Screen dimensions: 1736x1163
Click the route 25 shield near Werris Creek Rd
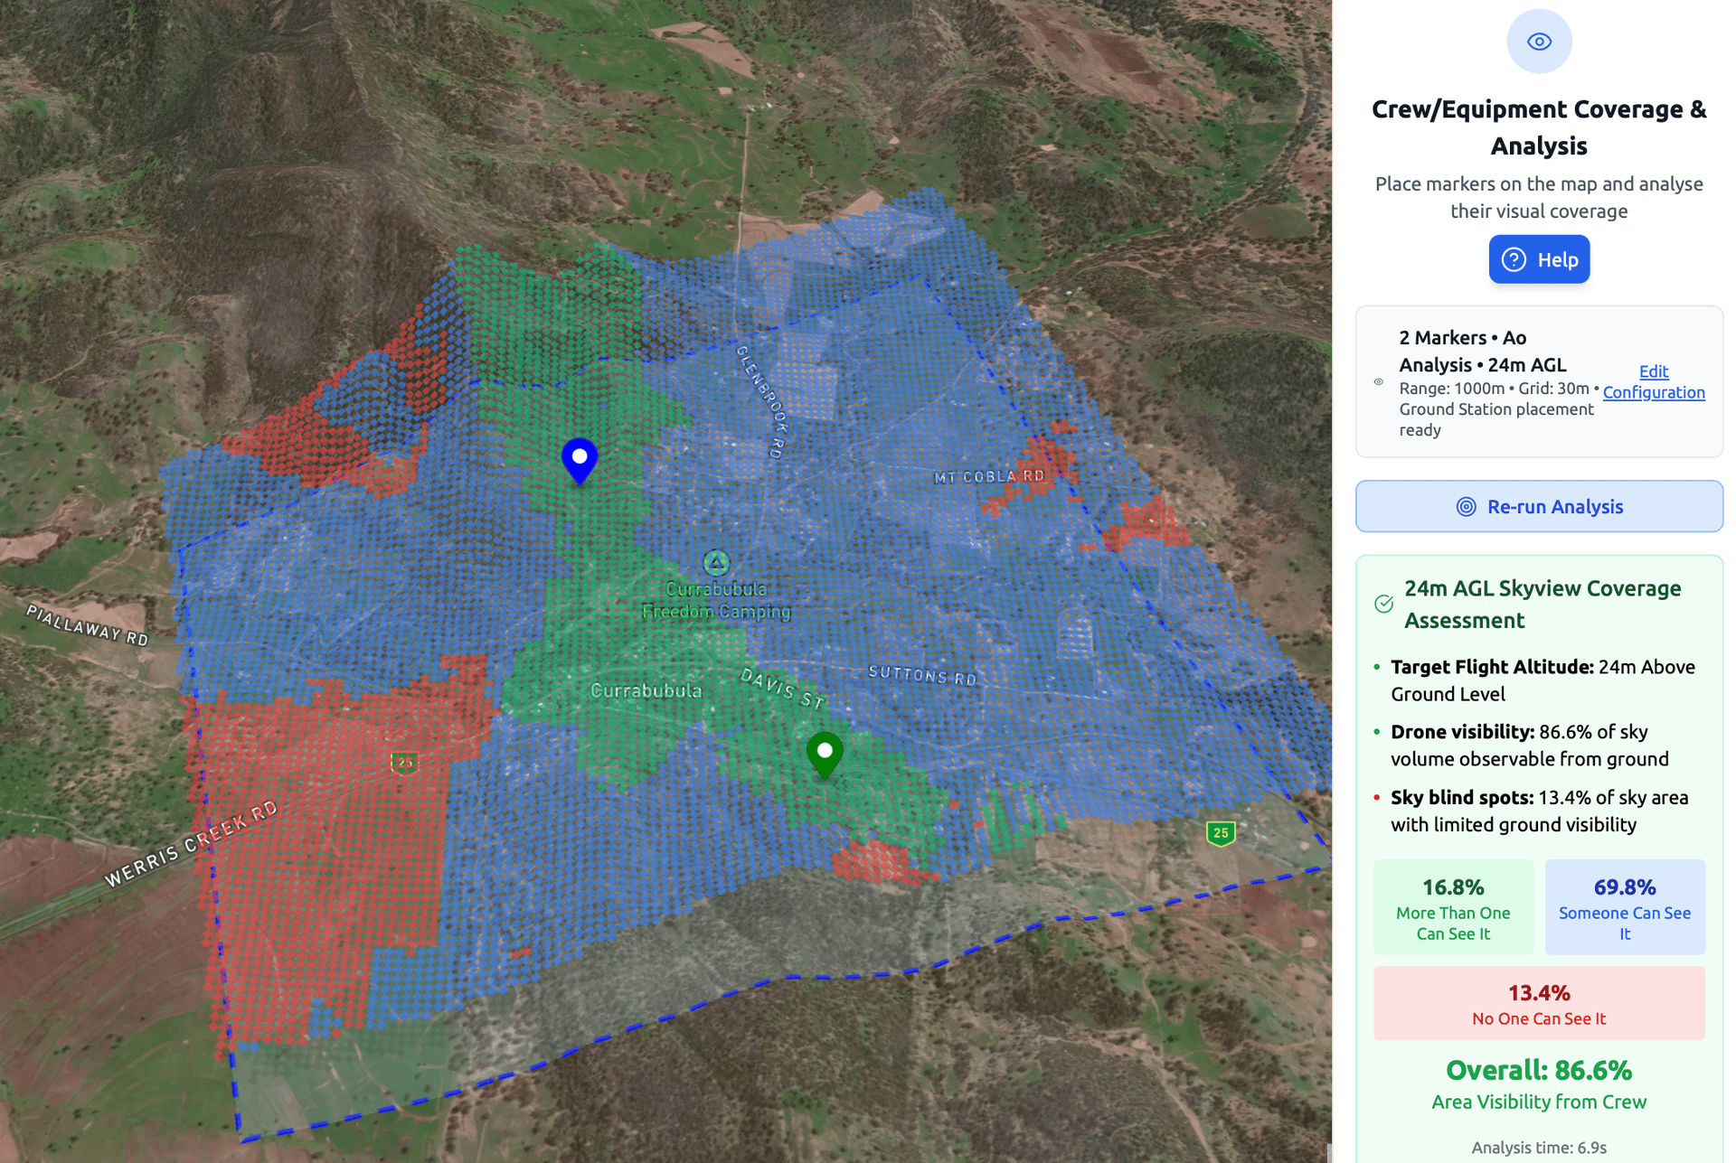pyautogui.click(x=404, y=762)
